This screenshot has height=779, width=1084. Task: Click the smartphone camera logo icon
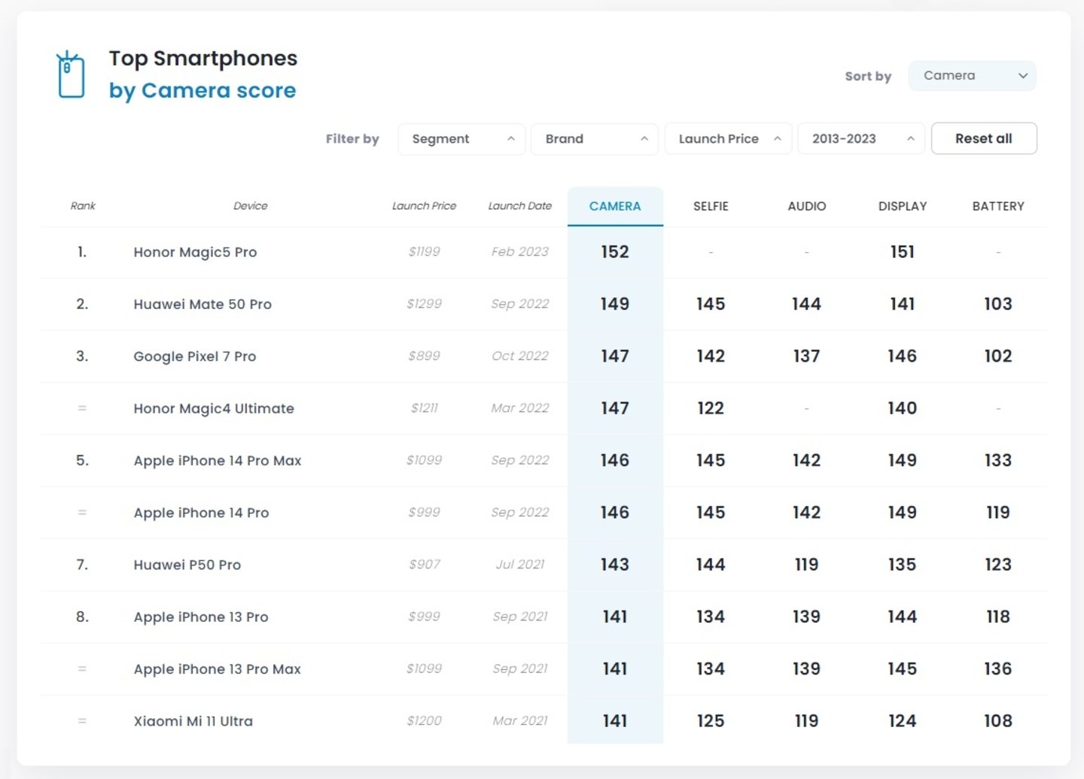(71, 74)
